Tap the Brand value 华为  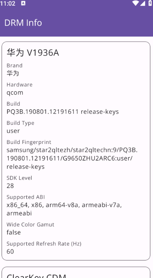13,73
